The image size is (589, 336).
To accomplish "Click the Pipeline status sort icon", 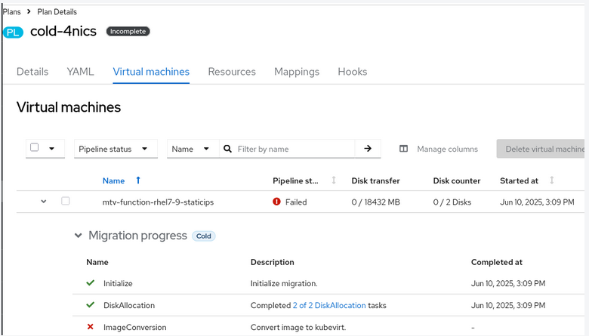I will coord(334,180).
